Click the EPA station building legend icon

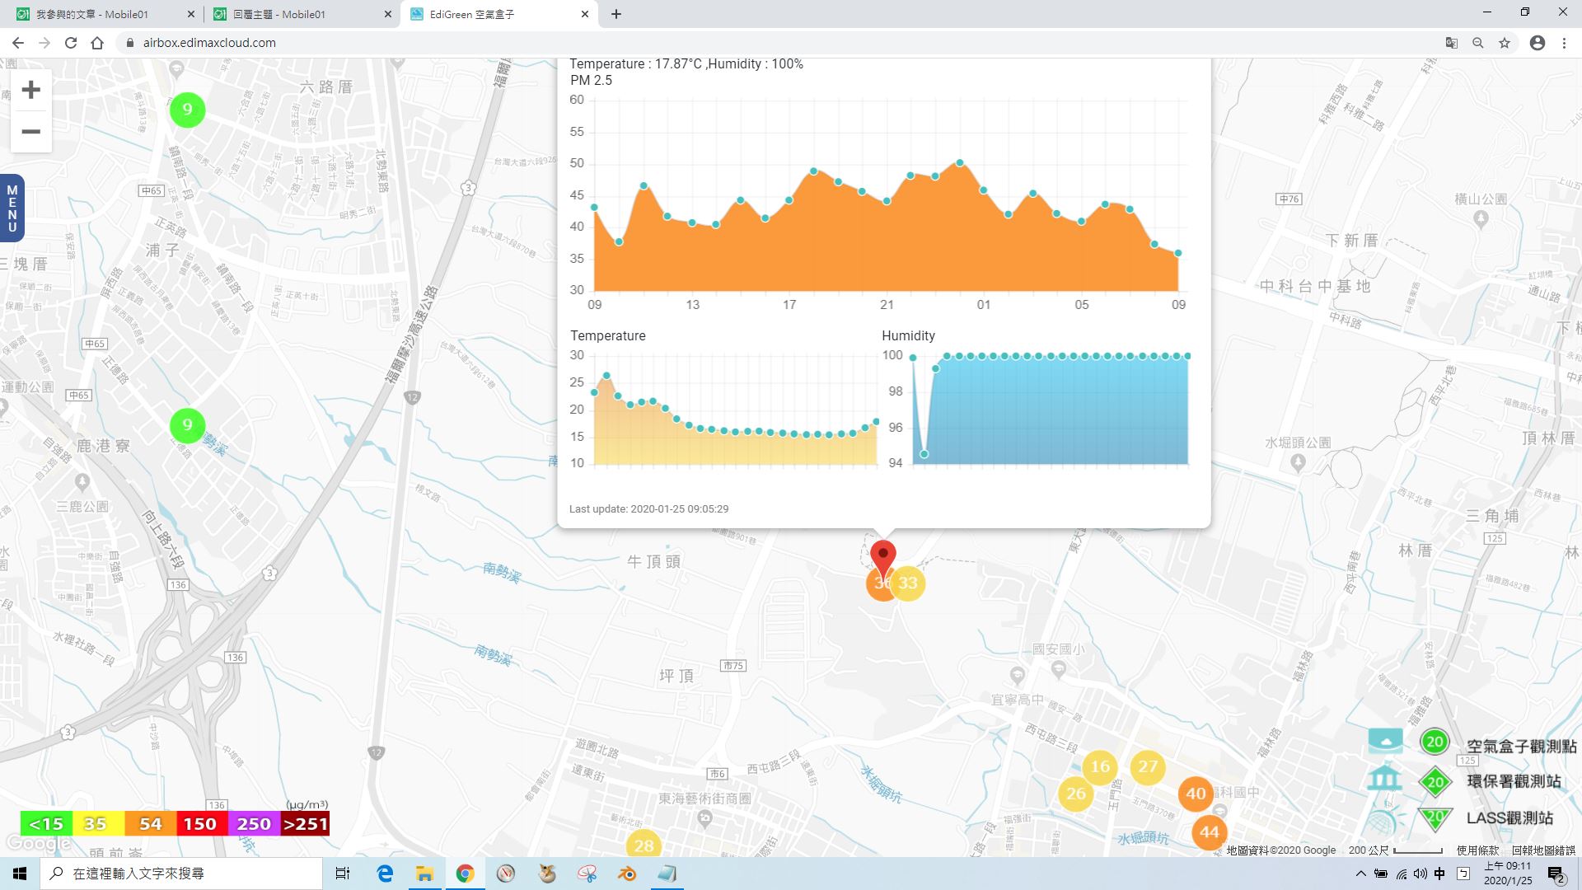[1384, 779]
